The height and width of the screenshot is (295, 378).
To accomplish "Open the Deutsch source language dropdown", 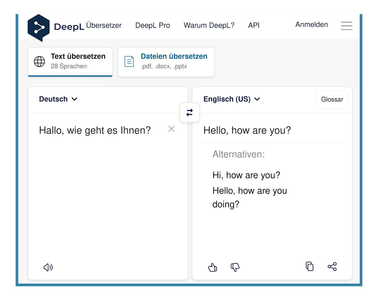I will click(x=58, y=99).
